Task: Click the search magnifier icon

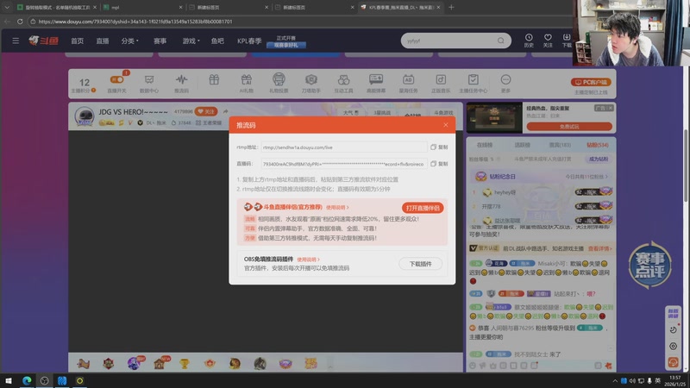Action: click(x=501, y=41)
